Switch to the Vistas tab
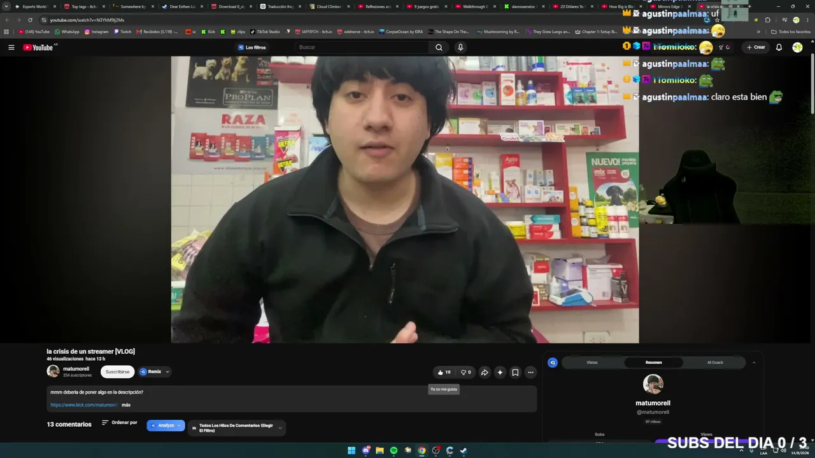This screenshot has height=458, width=815. (x=592, y=363)
